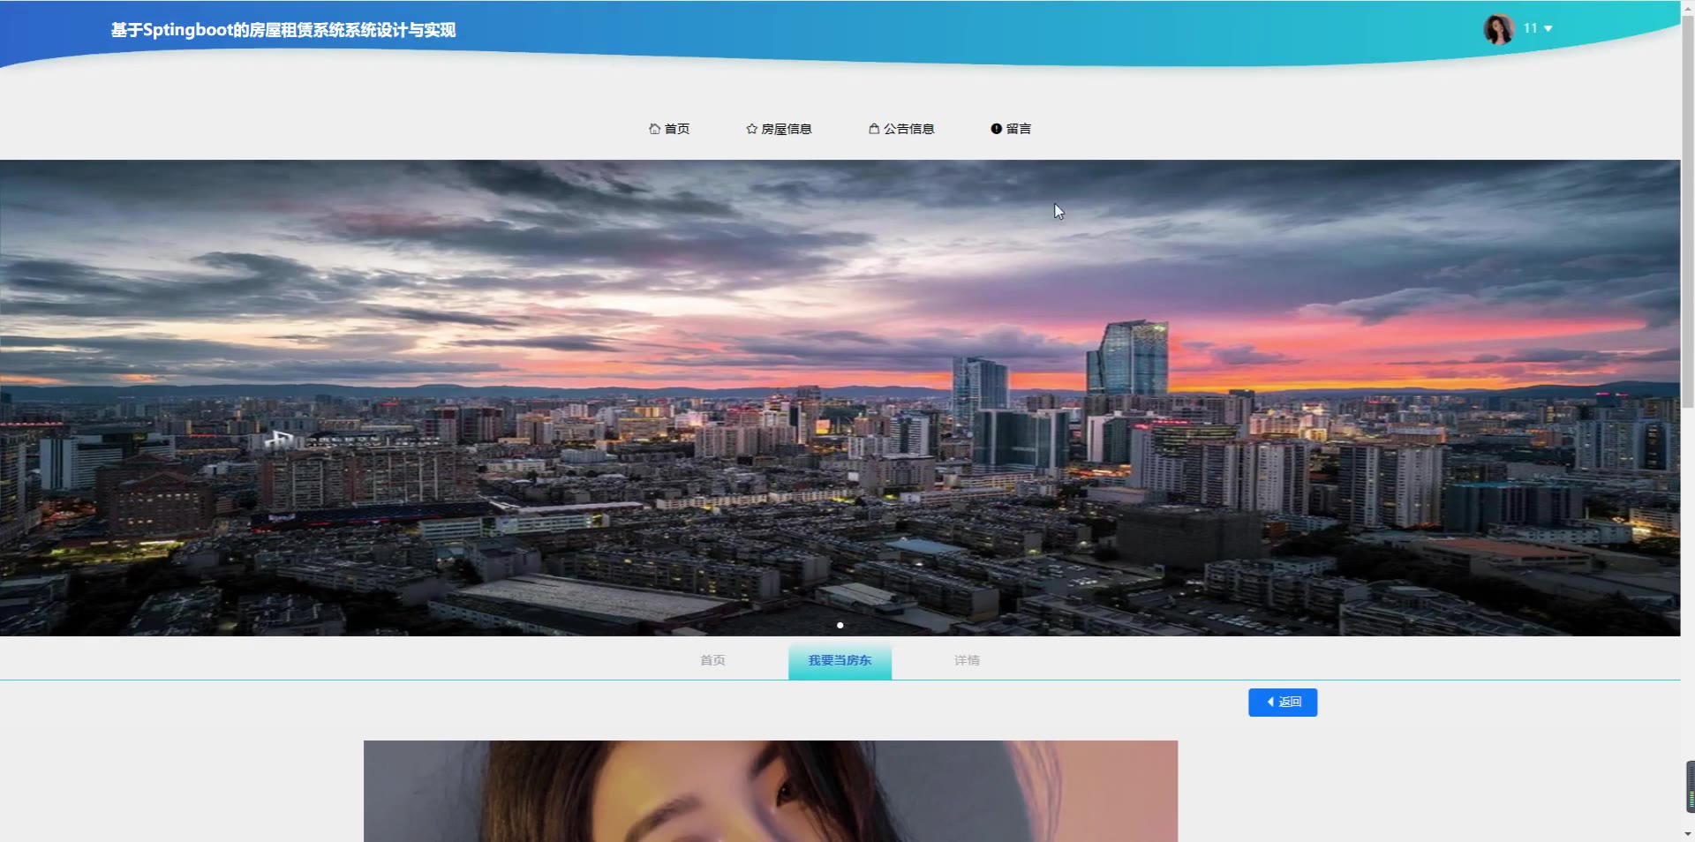The width and height of the screenshot is (1695, 842).
Task: Click the username 11 in the header
Action: point(1530,28)
